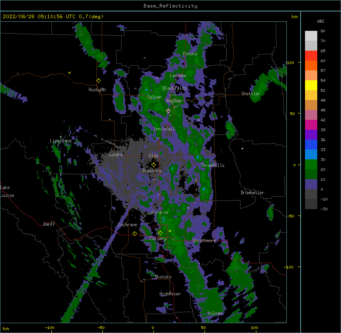The width and height of the screenshot is (341, 333).
Task: Click the -50 tick on right vertical axis
Action: point(290,216)
